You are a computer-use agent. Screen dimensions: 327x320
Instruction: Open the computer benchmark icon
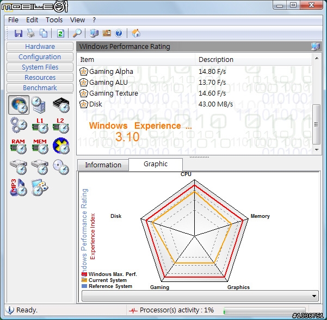click(39, 104)
